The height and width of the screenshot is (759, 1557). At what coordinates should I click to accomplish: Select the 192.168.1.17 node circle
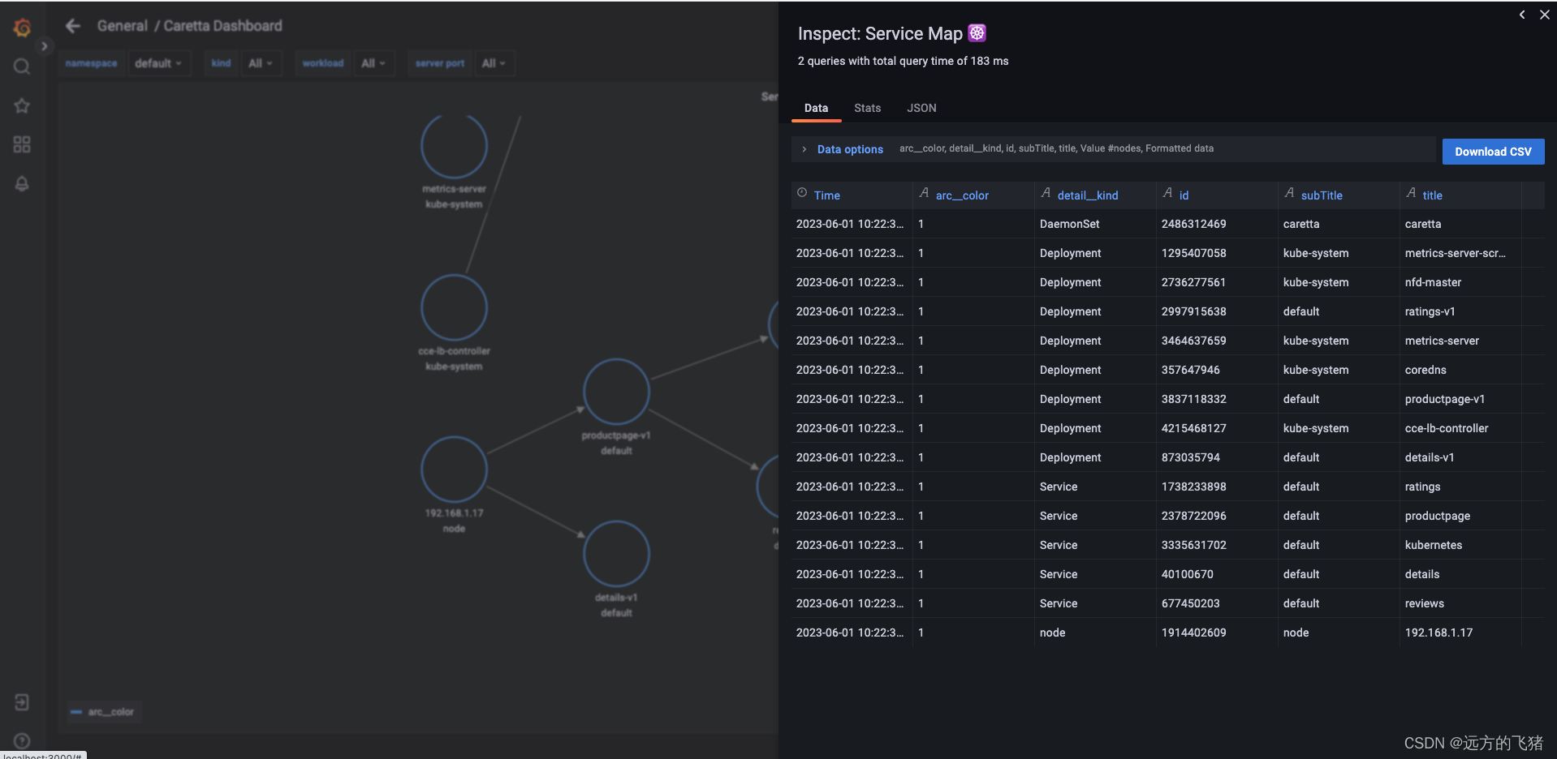[x=454, y=470]
